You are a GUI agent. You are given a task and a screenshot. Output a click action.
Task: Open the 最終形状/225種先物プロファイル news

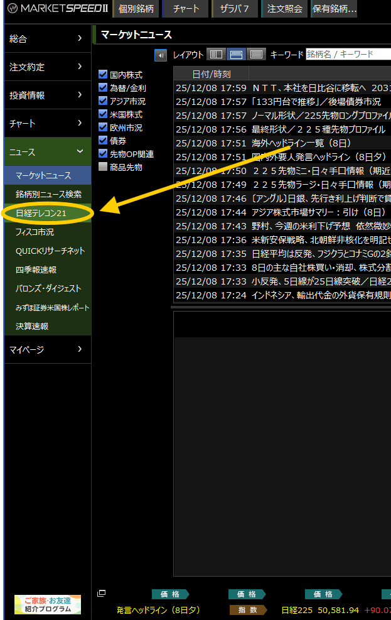pyautogui.click(x=282, y=129)
